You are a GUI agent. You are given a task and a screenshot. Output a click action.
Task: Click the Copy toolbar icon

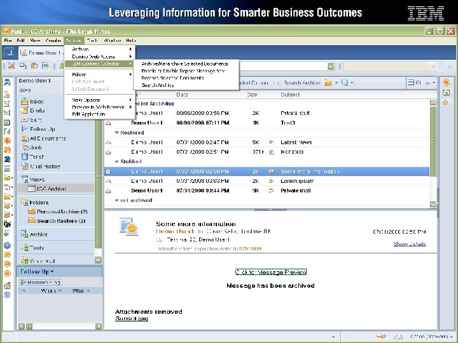pos(23,66)
